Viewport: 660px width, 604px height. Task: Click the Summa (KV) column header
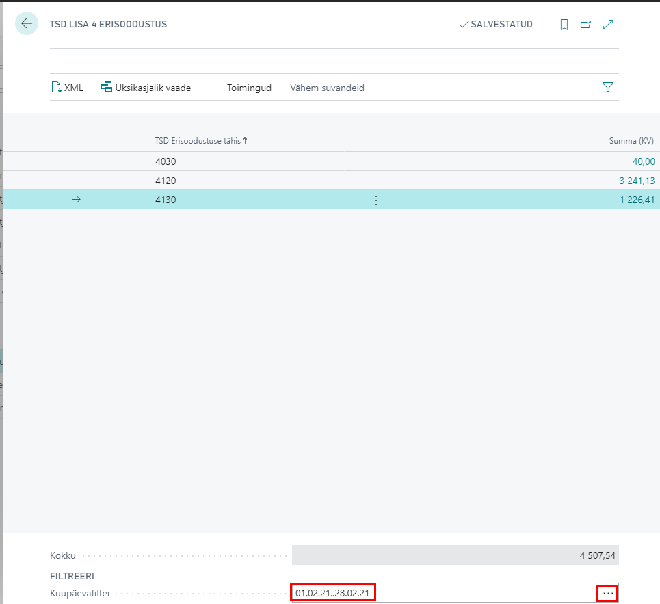[x=631, y=141]
